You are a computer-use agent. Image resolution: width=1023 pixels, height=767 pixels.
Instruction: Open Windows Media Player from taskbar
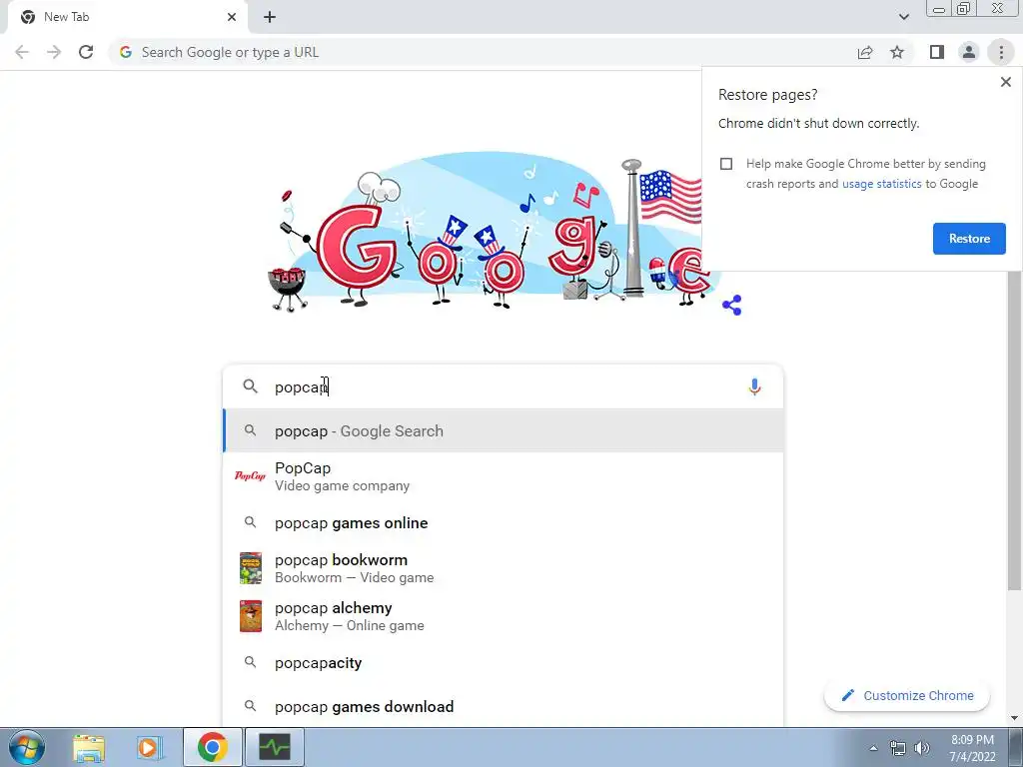[150, 747]
